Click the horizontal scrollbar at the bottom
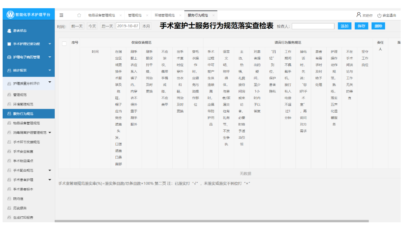The height and width of the screenshot is (226, 403). click(212, 221)
